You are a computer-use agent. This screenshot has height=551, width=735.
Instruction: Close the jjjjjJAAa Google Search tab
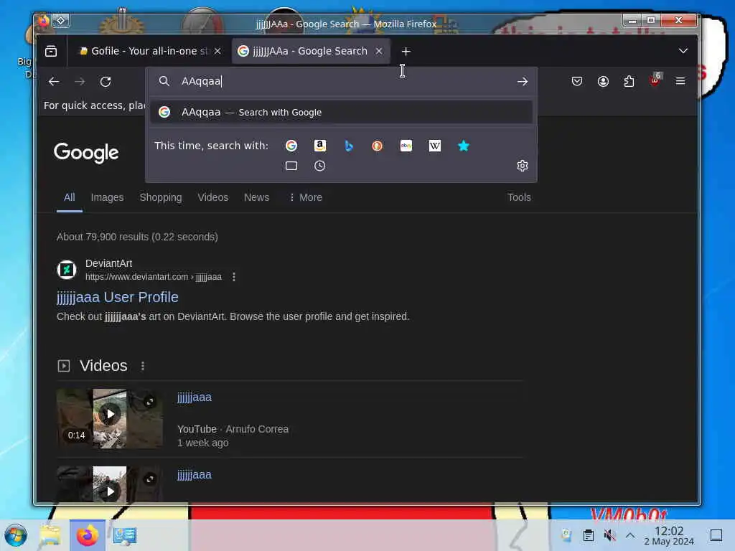[379, 51]
